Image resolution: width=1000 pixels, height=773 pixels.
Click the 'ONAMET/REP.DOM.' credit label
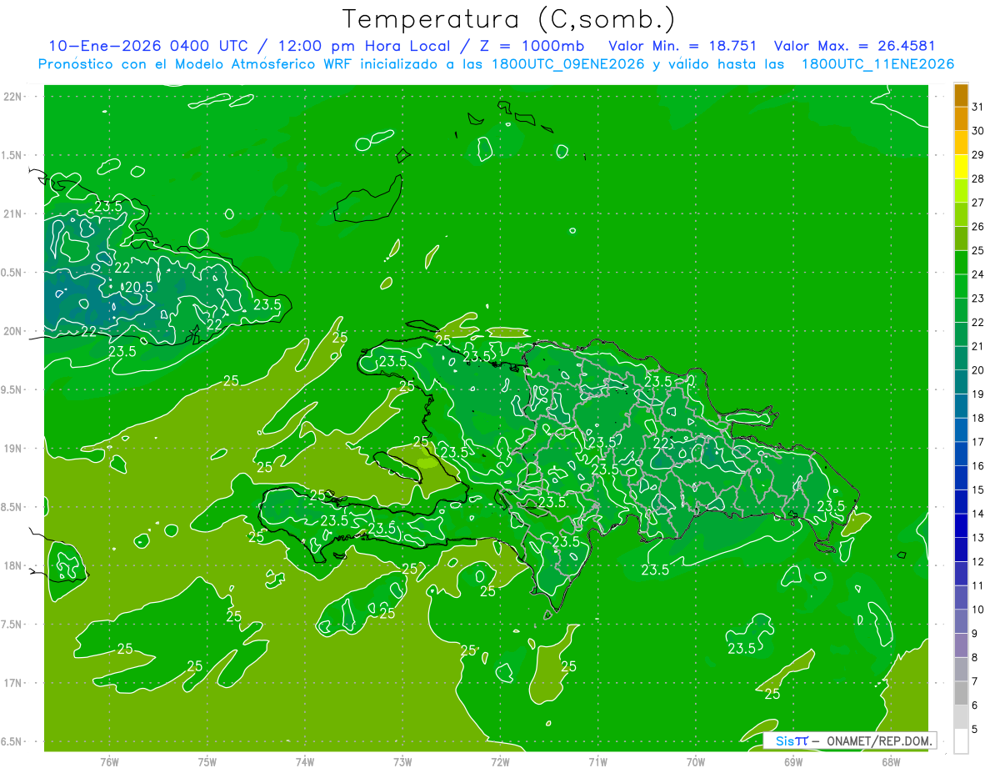[878, 741]
